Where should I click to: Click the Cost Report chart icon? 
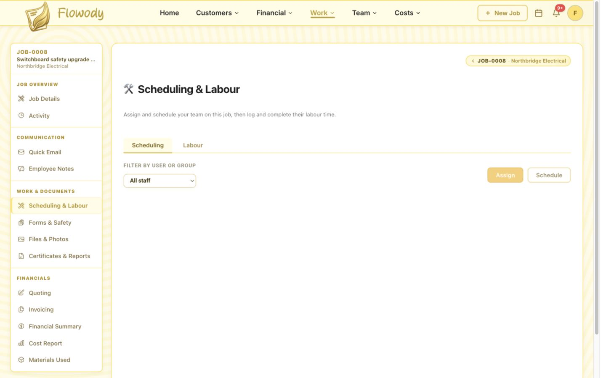[21, 343]
